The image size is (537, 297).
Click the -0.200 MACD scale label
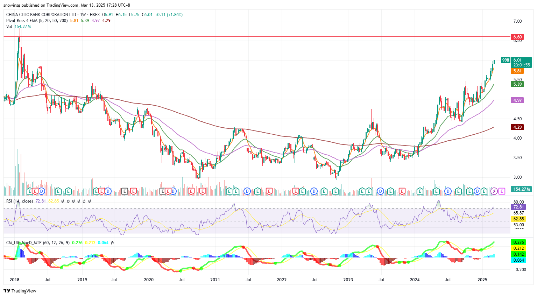point(520,270)
